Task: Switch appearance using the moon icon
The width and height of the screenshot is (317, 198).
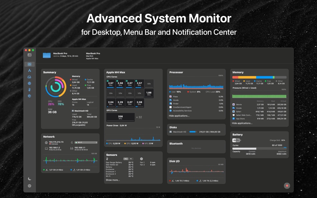Action: tap(29, 179)
